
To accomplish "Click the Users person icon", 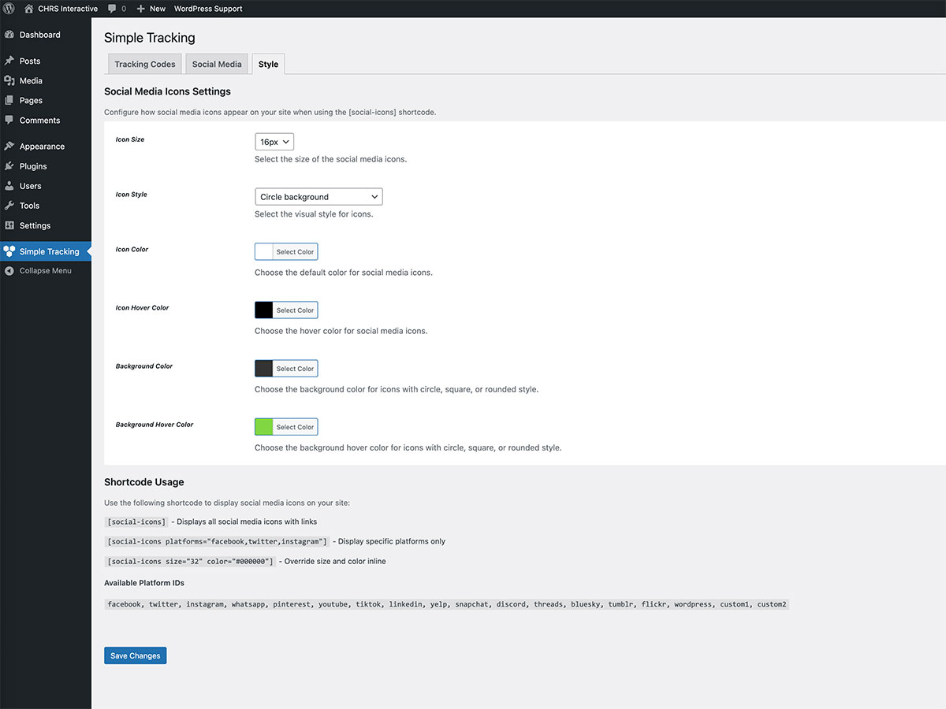I will (9, 186).
